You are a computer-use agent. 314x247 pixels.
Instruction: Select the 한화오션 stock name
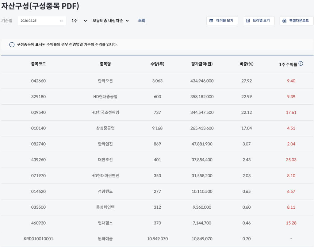point(105,81)
